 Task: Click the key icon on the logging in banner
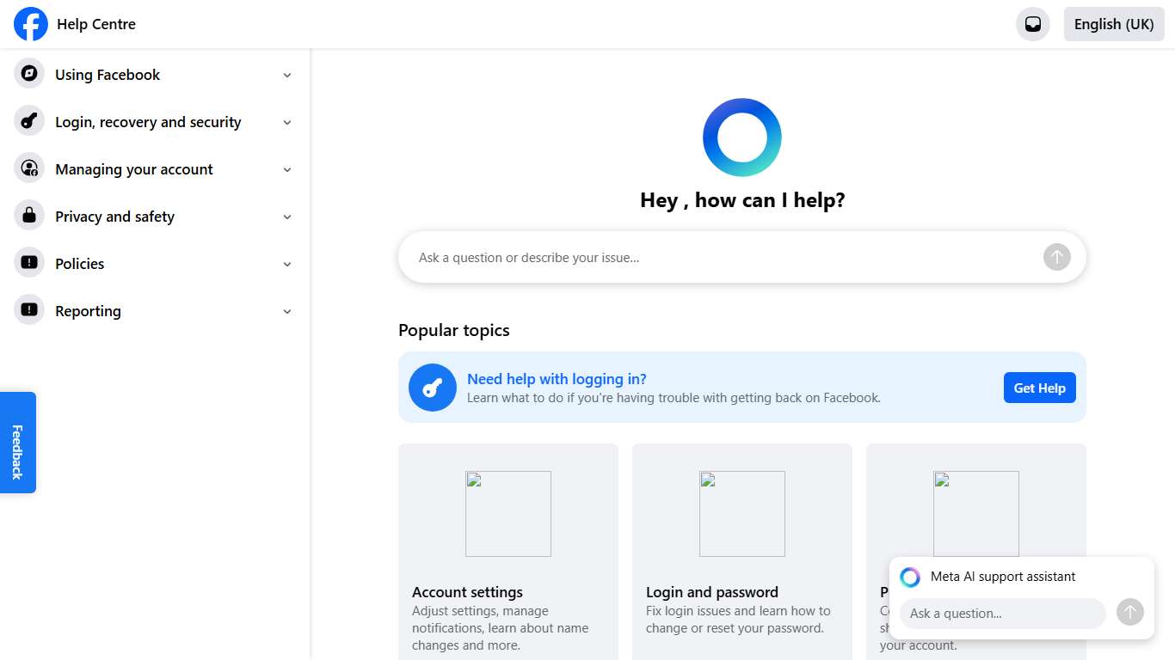point(432,388)
